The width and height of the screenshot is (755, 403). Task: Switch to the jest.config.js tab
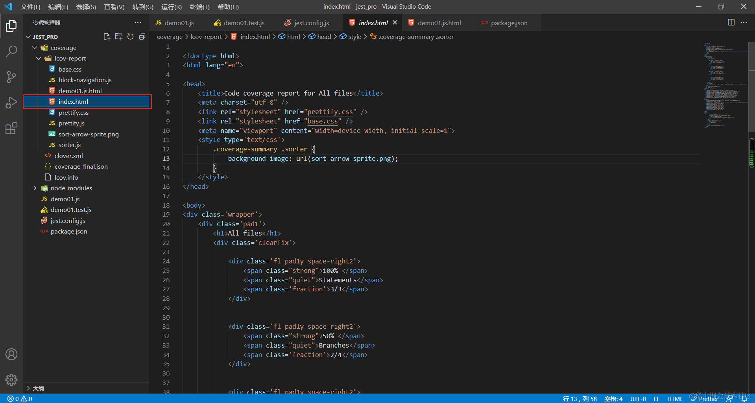click(311, 23)
